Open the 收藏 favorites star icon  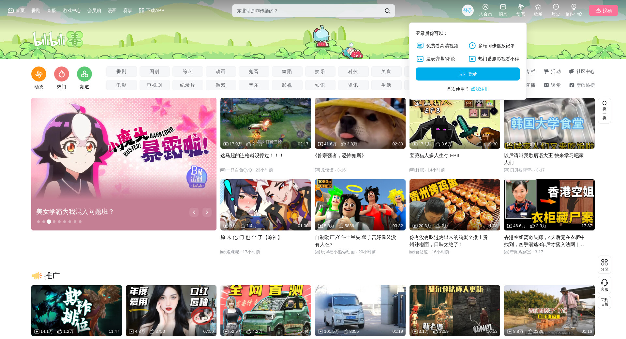coord(538,10)
